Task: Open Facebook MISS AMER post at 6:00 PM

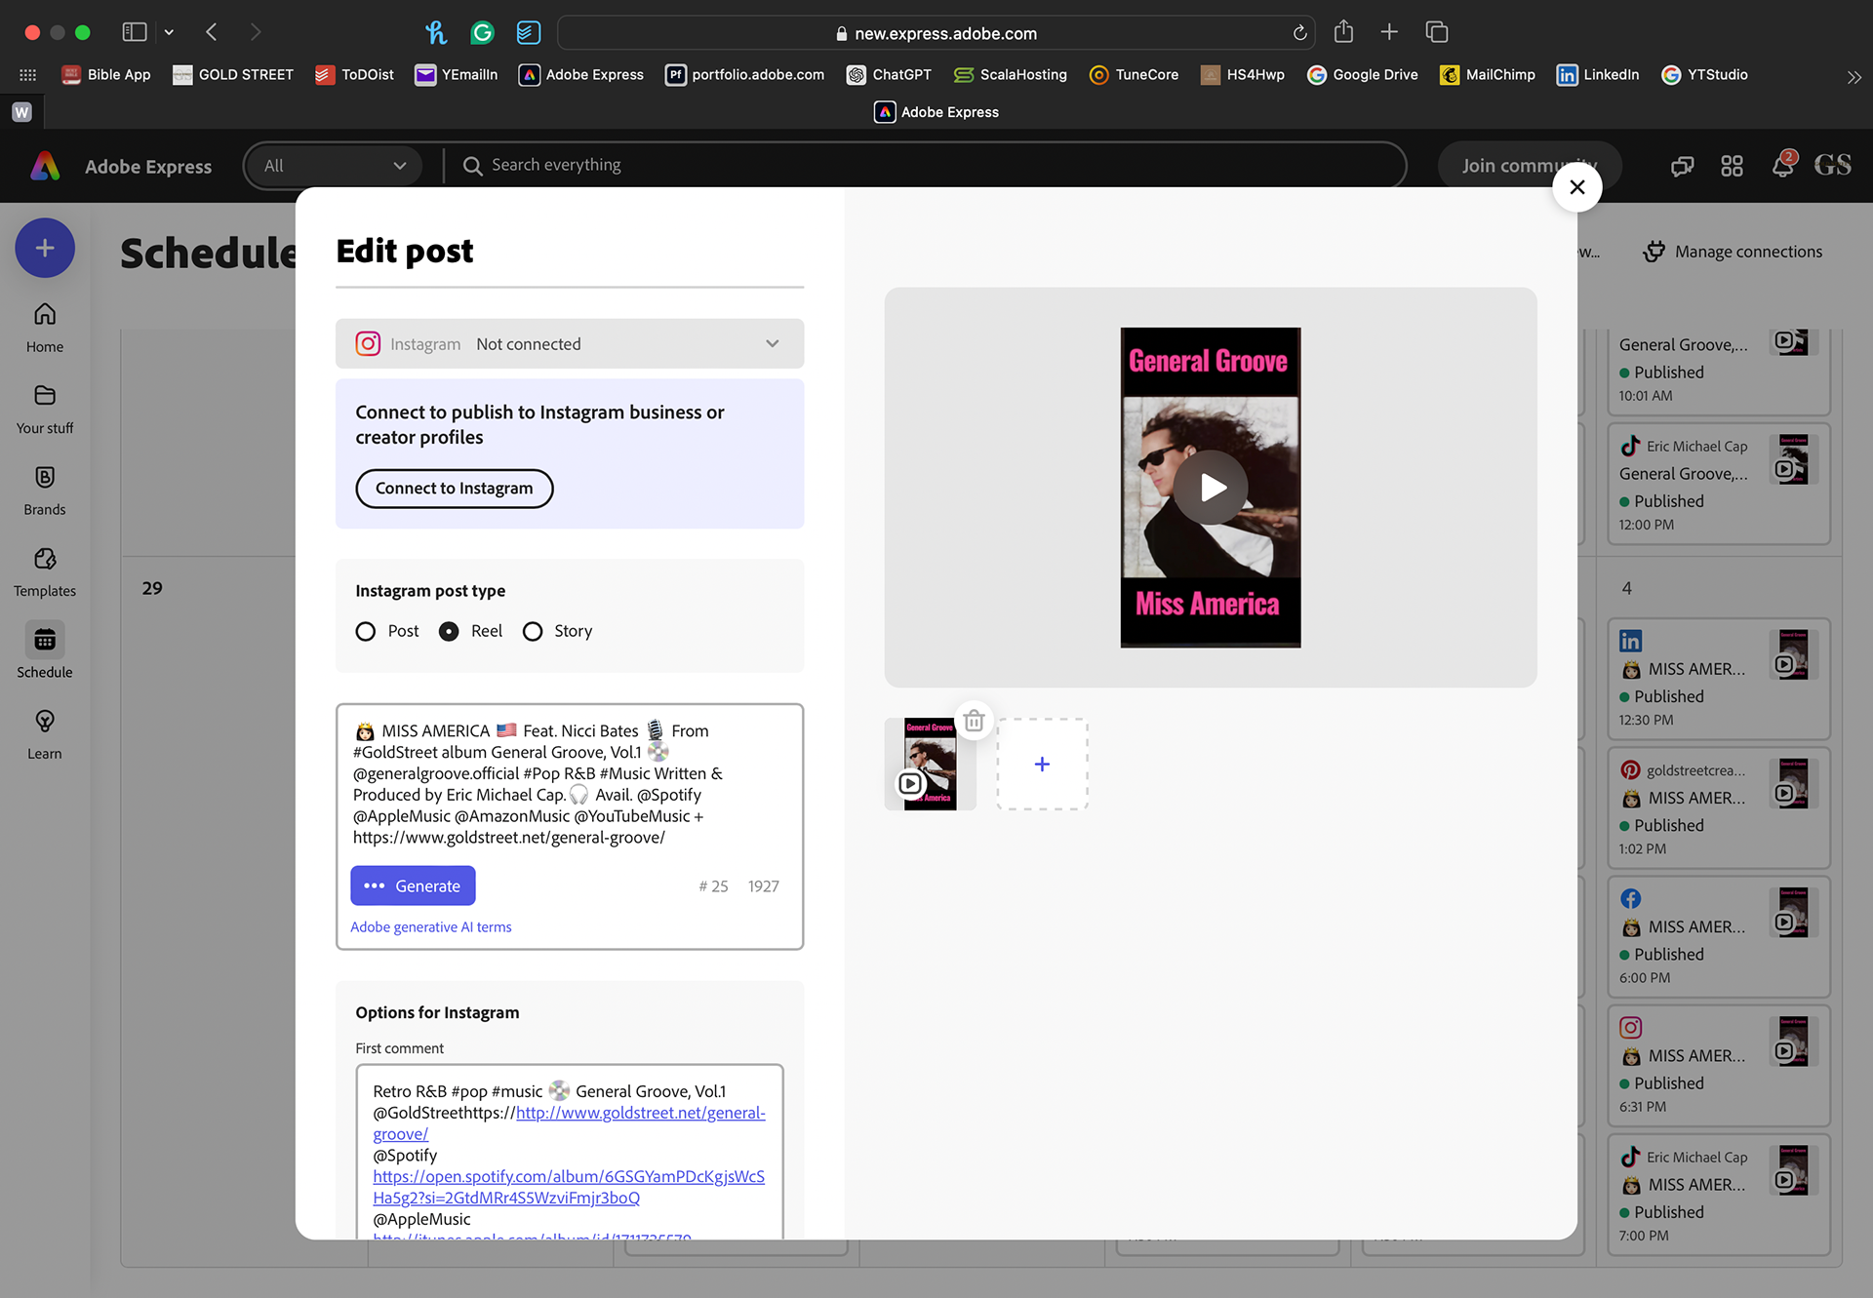Action: 1719,937
